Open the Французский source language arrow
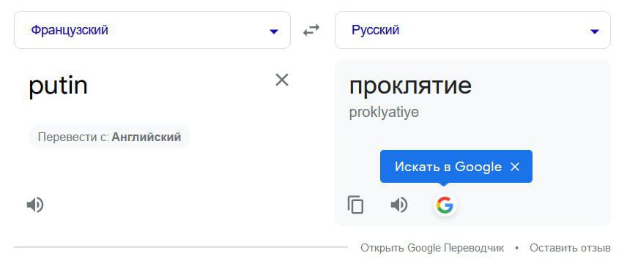Viewport: 638px width, 272px height. coord(274,31)
